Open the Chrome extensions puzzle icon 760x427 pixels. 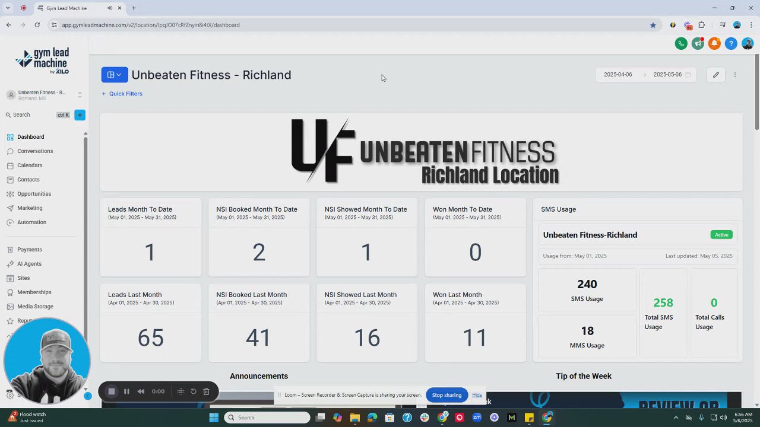tap(702, 25)
